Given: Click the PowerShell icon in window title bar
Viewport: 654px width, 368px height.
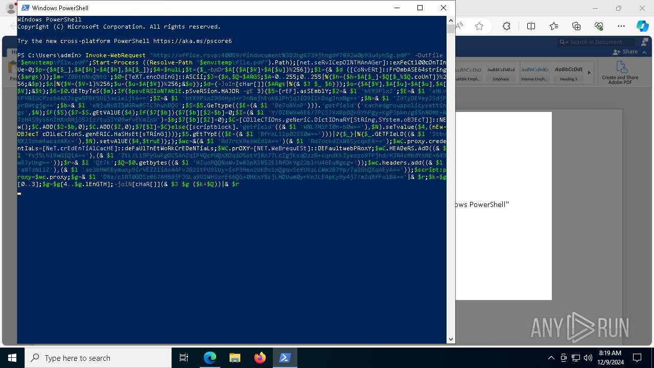Looking at the screenshot, I should (25, 8).
